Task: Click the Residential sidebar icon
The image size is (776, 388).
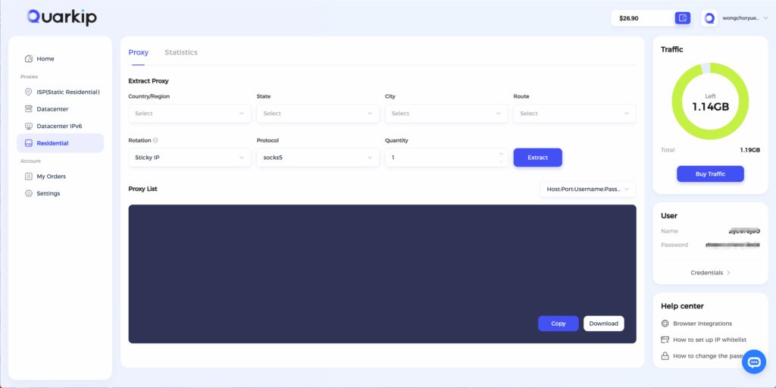Action: 29,143
